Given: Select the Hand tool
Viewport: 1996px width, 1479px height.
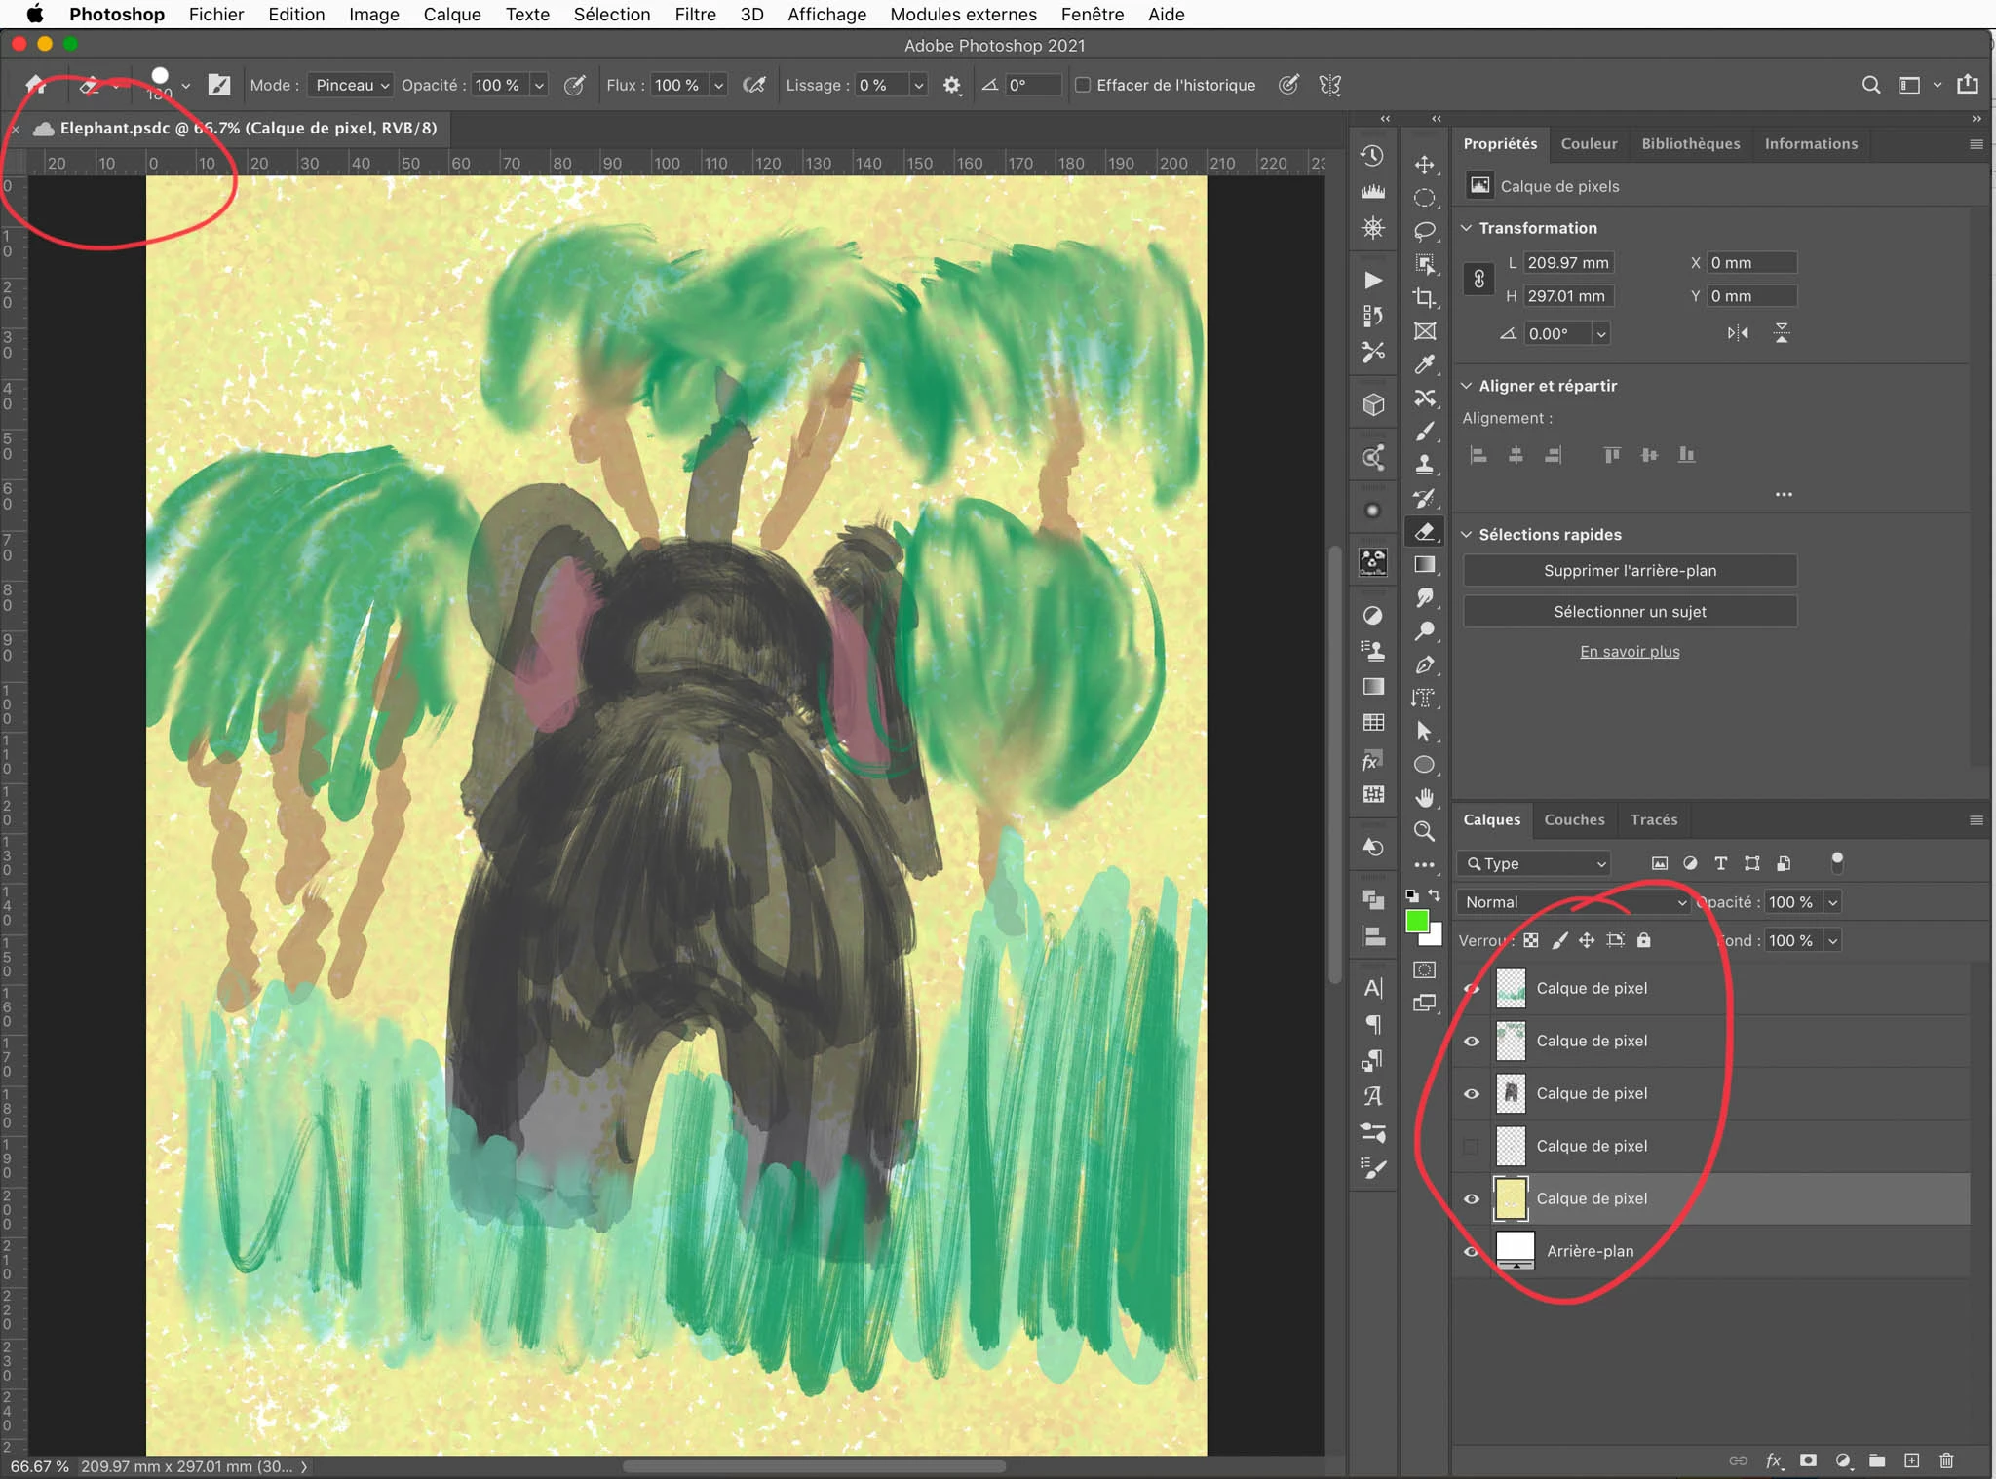Looking at the screenshot, I should point(1424,798).
